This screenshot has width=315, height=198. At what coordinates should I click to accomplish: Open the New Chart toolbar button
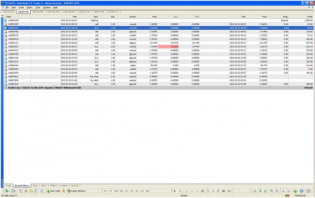7,191
